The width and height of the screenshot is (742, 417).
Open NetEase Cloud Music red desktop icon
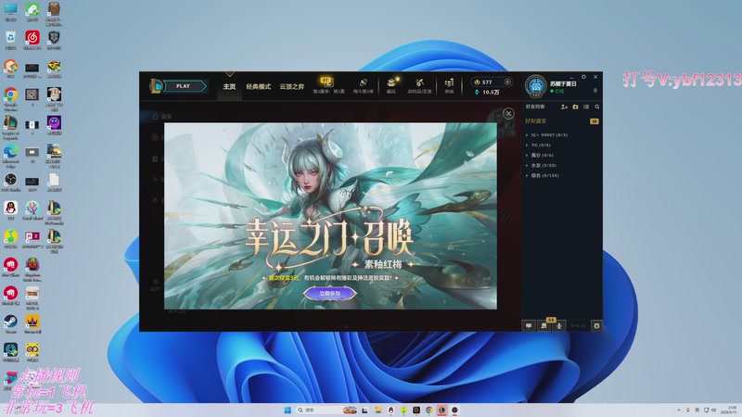(32, 40)
